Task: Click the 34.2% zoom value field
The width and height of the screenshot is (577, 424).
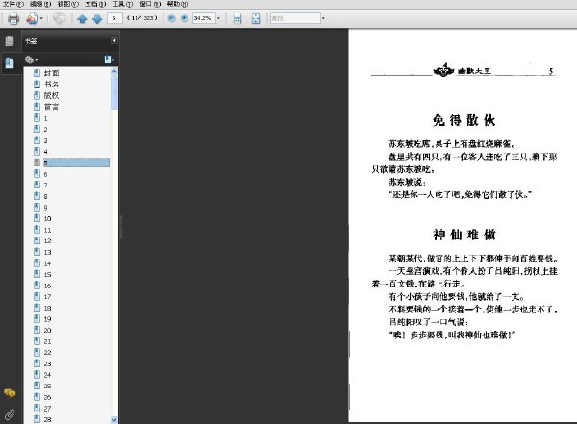Action: point(204,18)
